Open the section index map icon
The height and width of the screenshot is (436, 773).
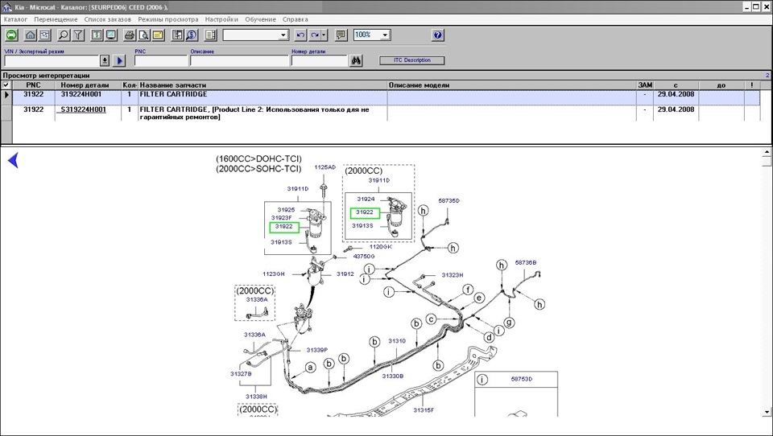click(x=45, y=35)
